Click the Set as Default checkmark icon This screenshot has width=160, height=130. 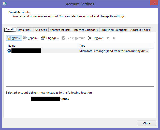(63, 38)
